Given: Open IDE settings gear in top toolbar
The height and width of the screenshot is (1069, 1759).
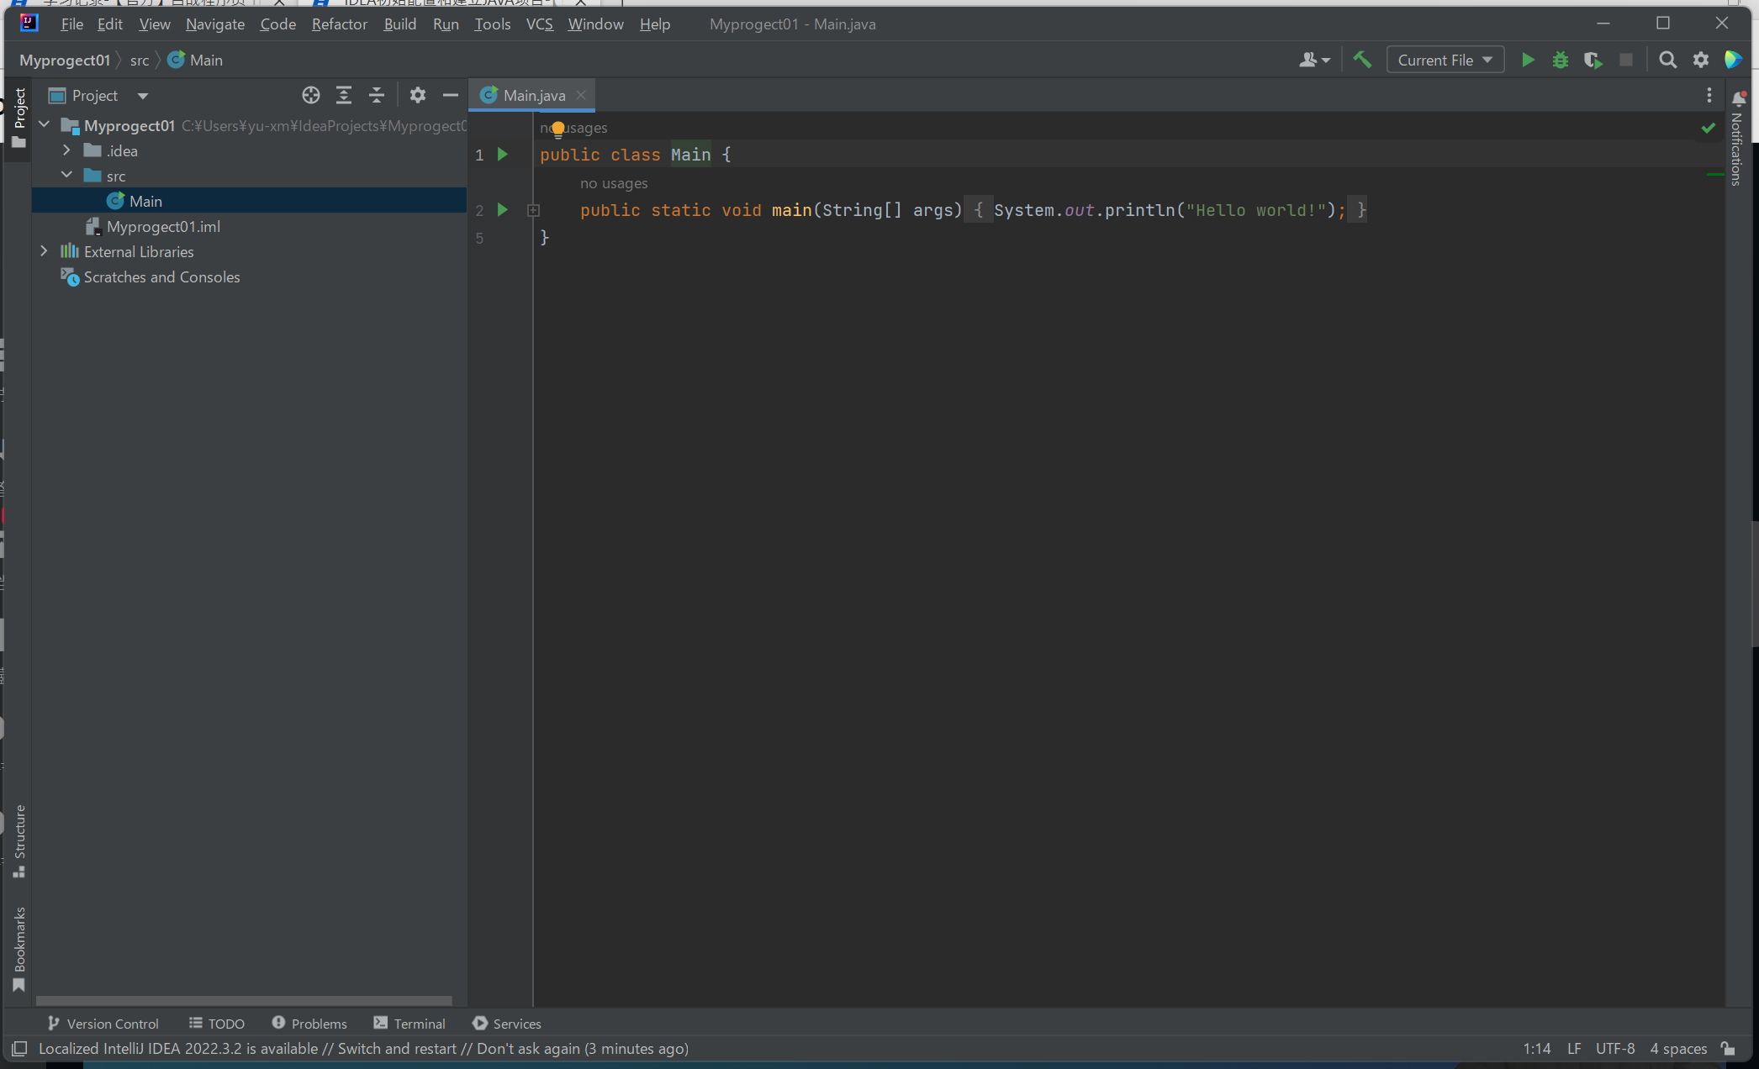Looking at the screenshot, I should tap(1701, 60).
